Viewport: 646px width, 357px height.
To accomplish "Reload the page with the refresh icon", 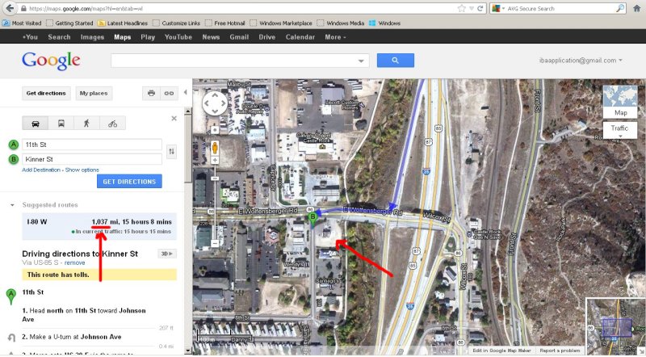I will 480,8.
